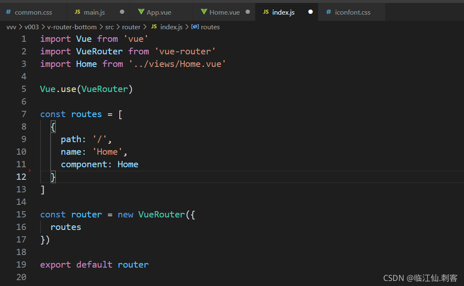Open the v003 breadcrumb segment
The image size is (464, 286).
(x=31, y=27)
